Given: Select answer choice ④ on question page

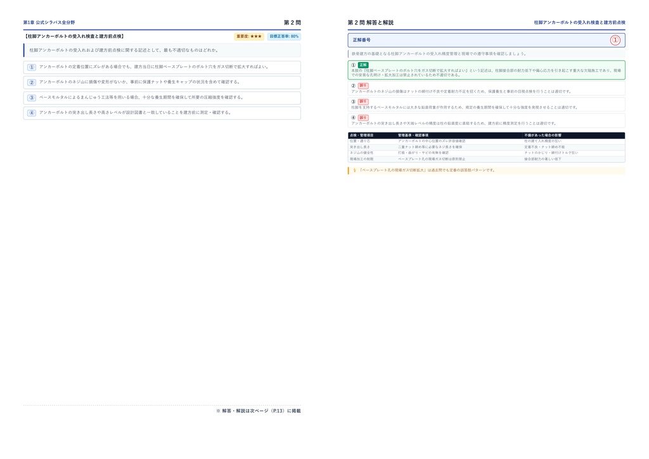Looking at the screenshot, I should point(162,113).
